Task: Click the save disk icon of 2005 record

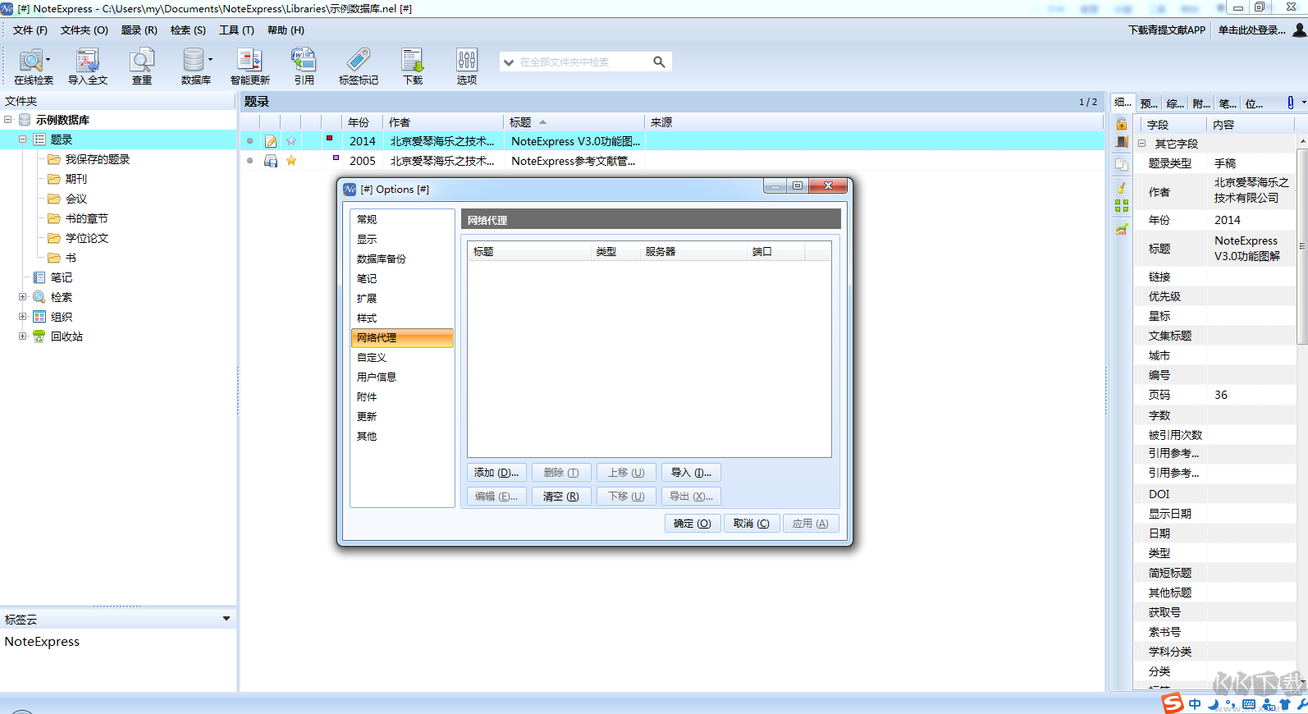Action: pyautogui.click(x=271, y=161)
